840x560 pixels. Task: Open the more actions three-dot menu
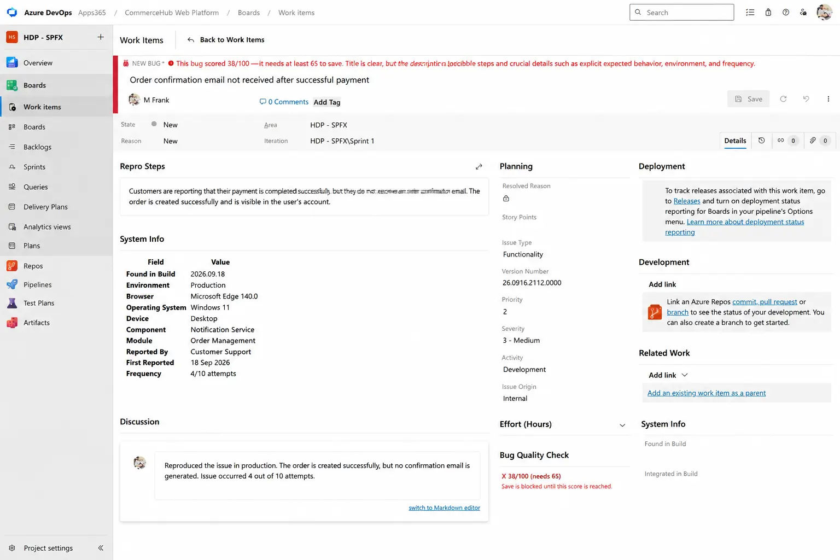[x=828, y=99]
